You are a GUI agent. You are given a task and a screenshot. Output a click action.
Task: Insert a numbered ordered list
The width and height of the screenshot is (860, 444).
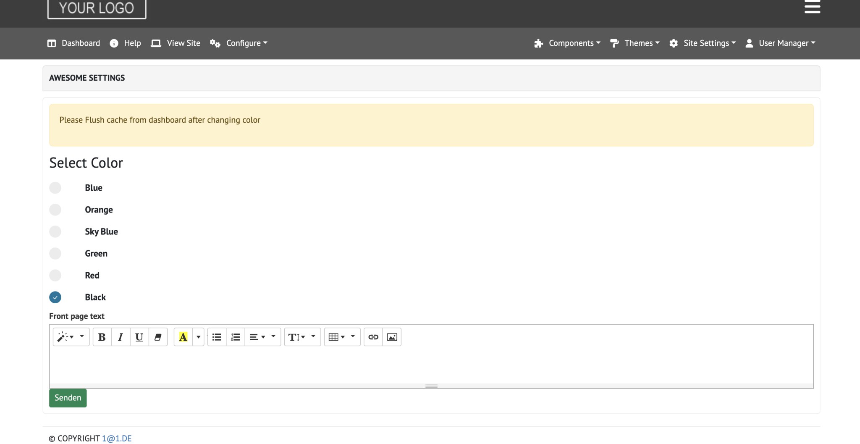pyautogui.click(x=236, y=337)
